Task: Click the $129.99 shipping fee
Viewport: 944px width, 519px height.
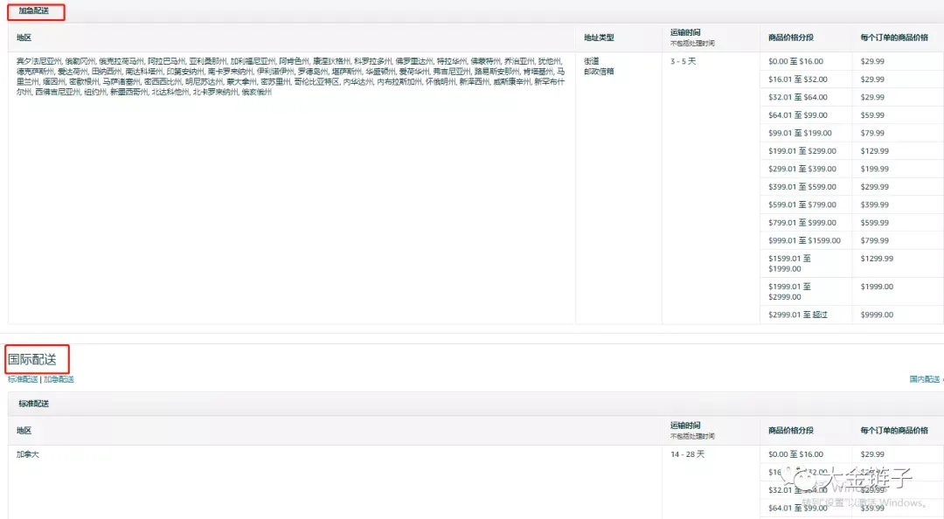Action: tap(875, 151)
